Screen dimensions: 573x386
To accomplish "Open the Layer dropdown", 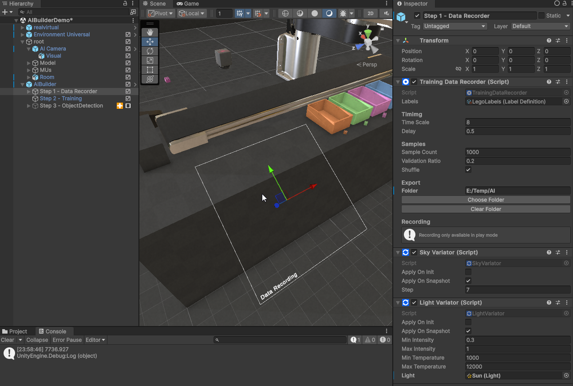I will pyautogui.click(x=540, y=26).
